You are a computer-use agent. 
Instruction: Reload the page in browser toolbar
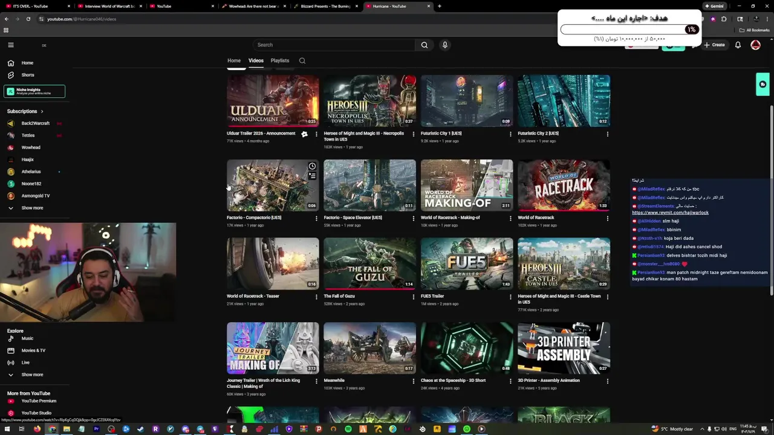(28, 19)
